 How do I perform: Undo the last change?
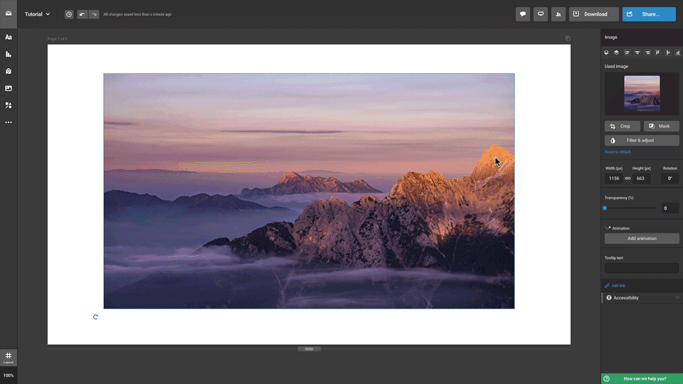point(83,14)
